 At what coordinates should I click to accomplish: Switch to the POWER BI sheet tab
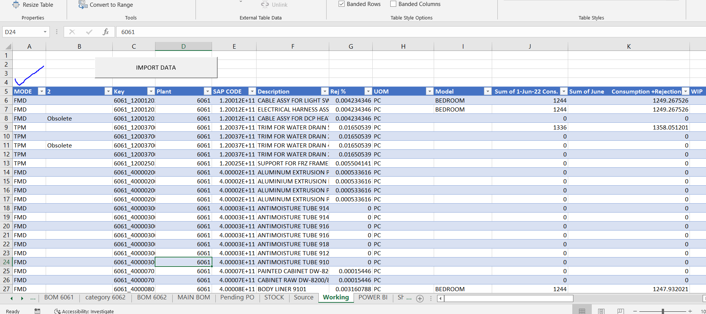(x=373, y=298)
